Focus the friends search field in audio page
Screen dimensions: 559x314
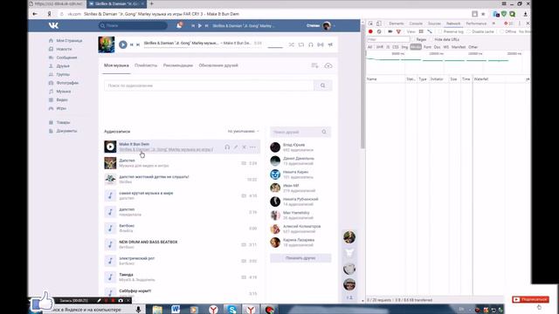tap(300, 132)
